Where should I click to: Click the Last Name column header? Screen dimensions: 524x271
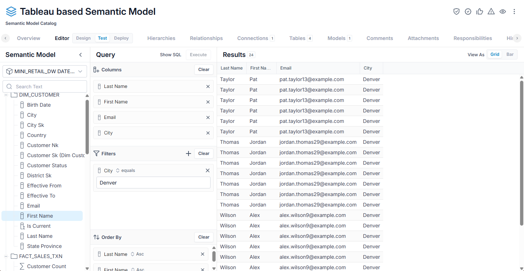click(x=231, y=68)
